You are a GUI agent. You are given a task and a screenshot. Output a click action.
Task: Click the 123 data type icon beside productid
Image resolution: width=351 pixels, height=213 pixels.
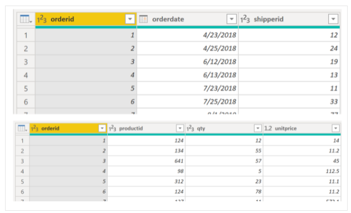112,128
